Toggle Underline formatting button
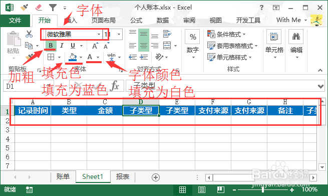328x196 pixels. click(x=73, y=46)
